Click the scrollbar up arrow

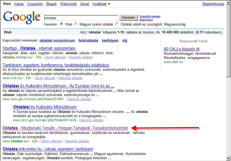click(228, 2)
